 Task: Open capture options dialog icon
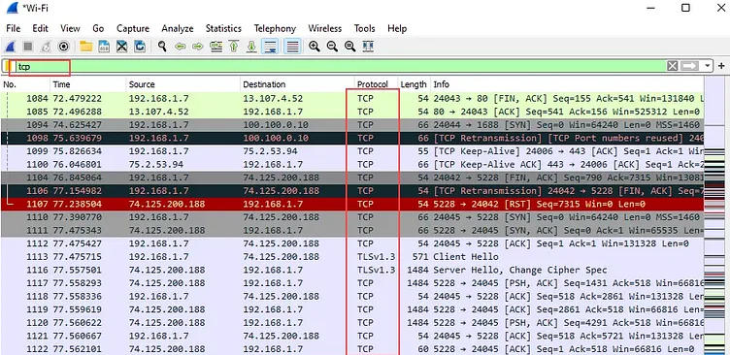click(63, 47)
